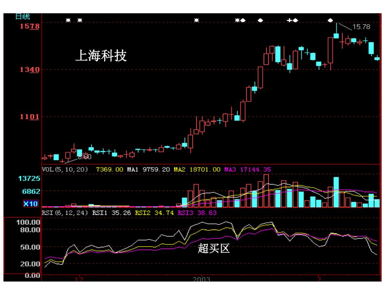
Task: Select the tallest cyan volume bar
Action: [336, 192]
